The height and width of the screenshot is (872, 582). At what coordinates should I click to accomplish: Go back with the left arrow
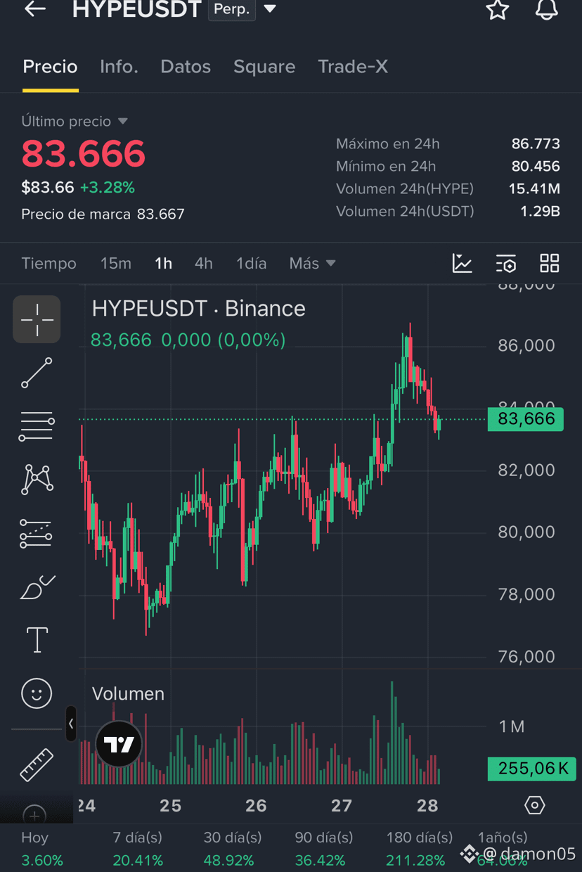click(35, 9)
